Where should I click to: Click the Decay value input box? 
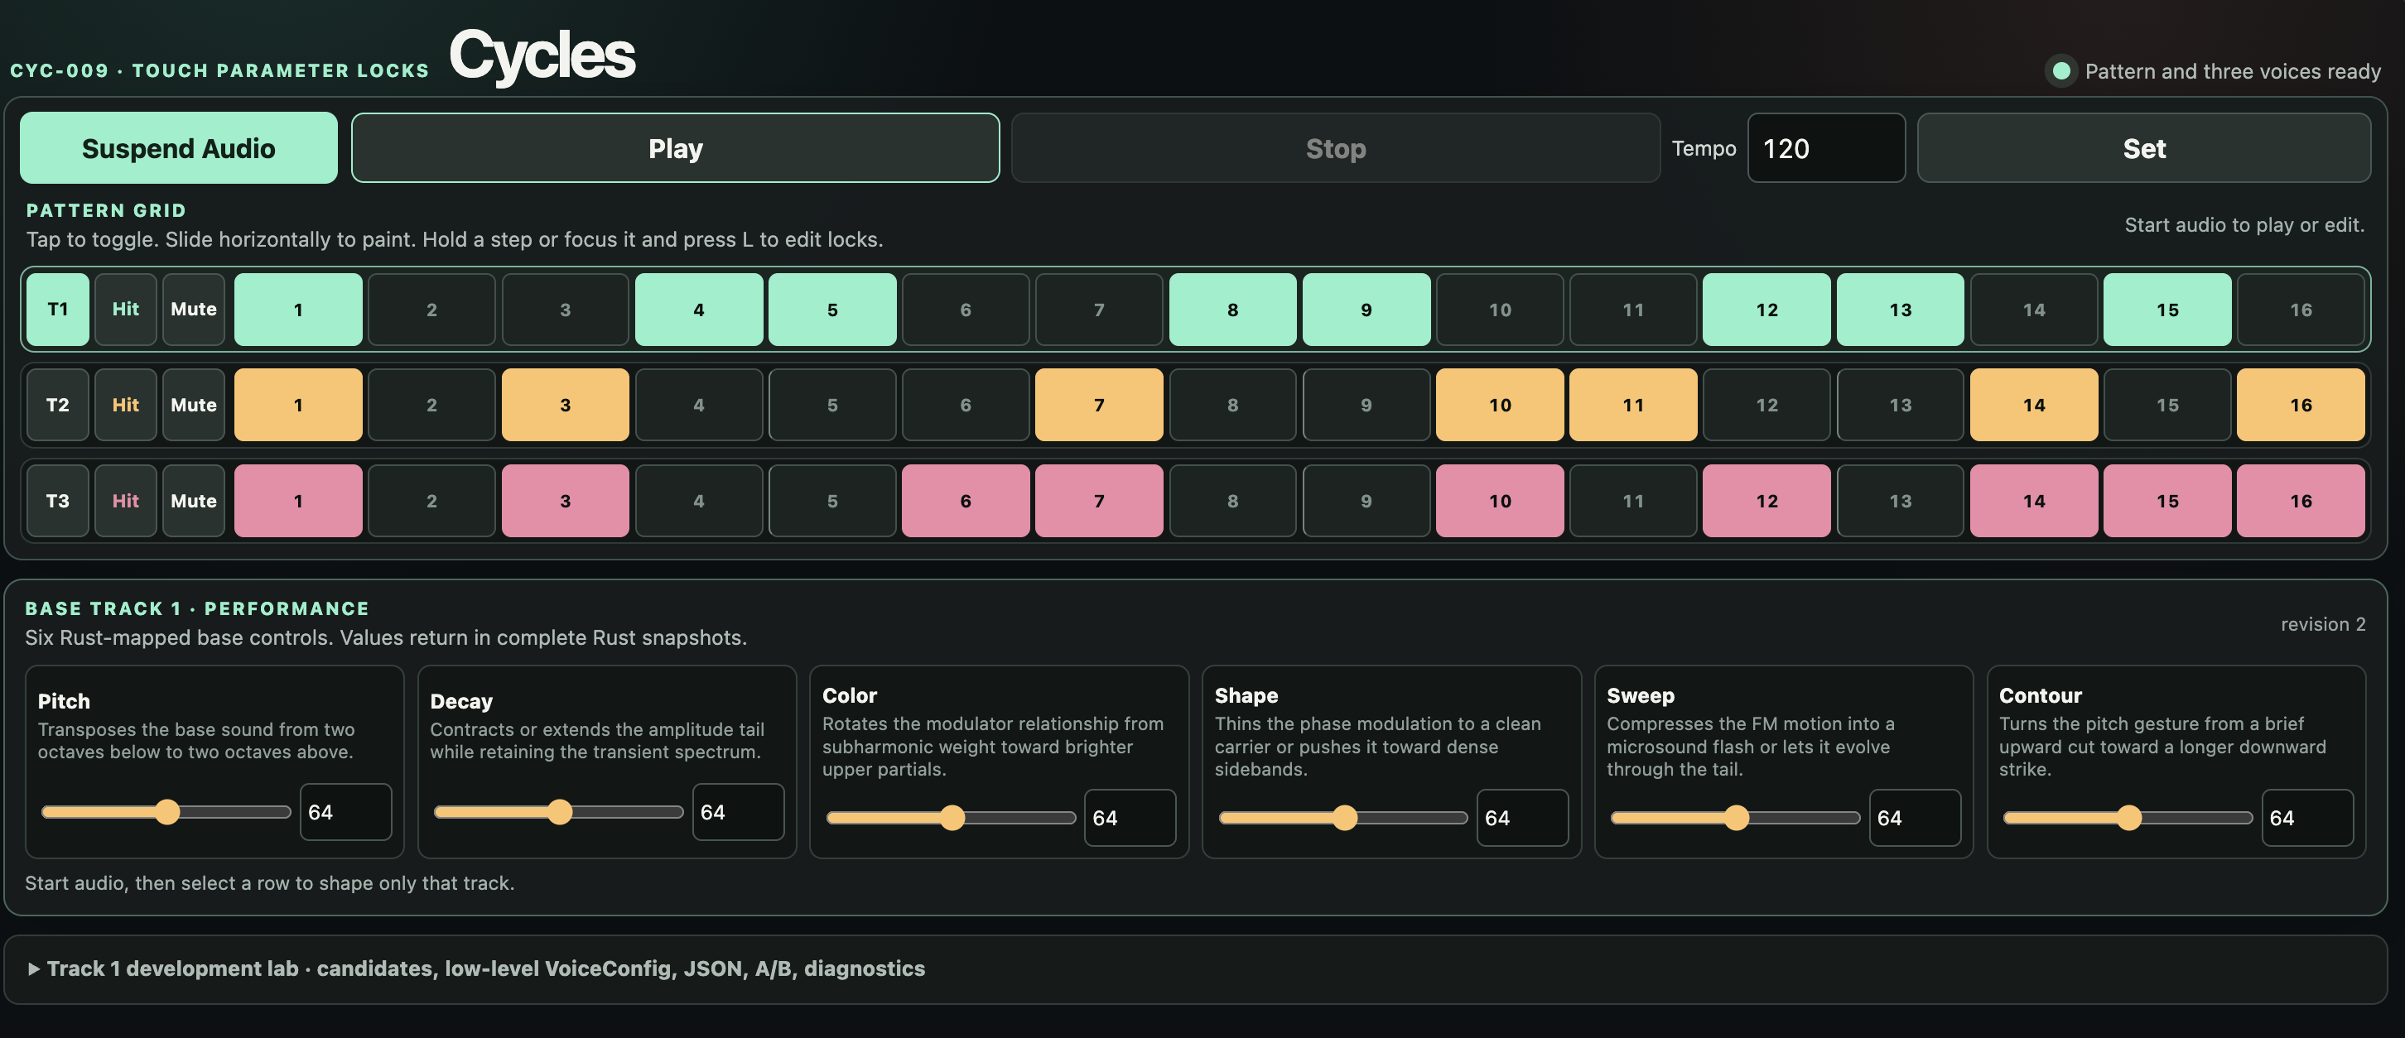coord(738,812)
